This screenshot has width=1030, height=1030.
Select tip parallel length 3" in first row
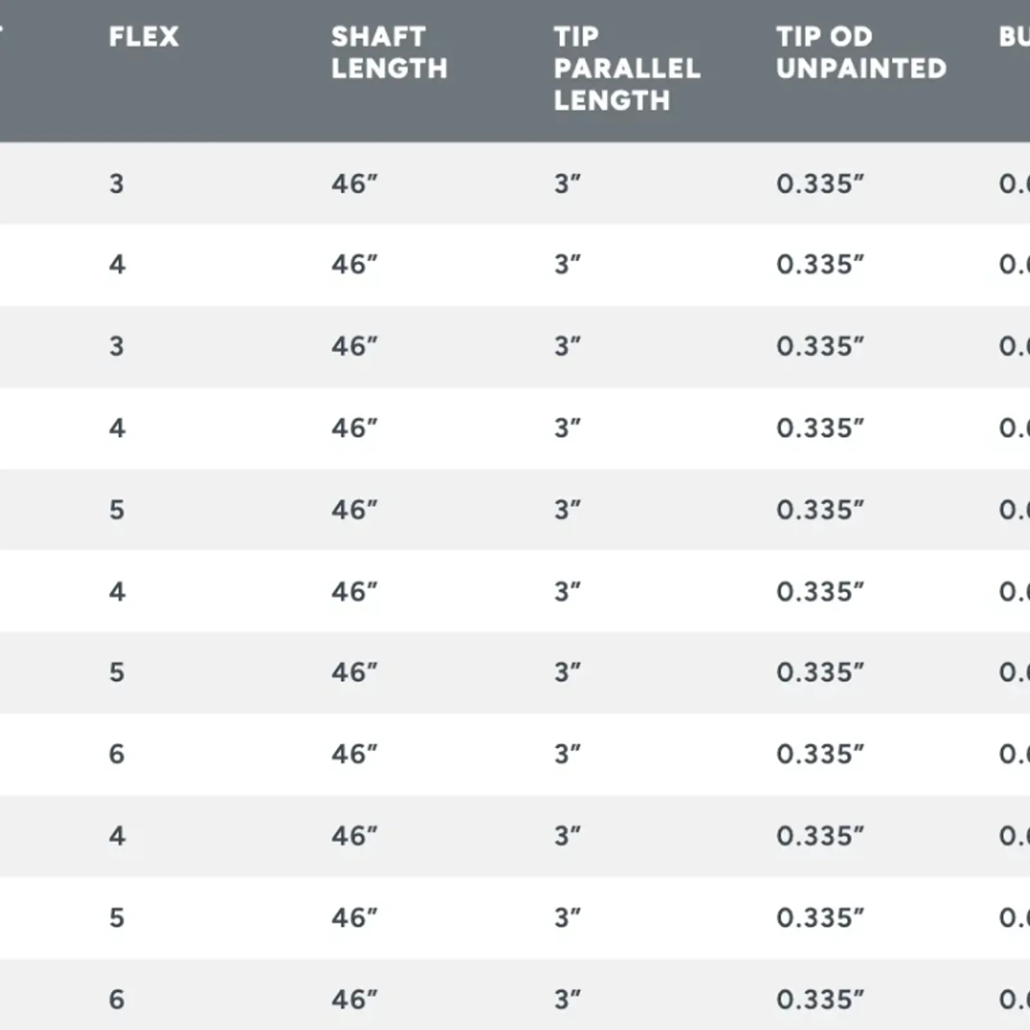point(567,183)
